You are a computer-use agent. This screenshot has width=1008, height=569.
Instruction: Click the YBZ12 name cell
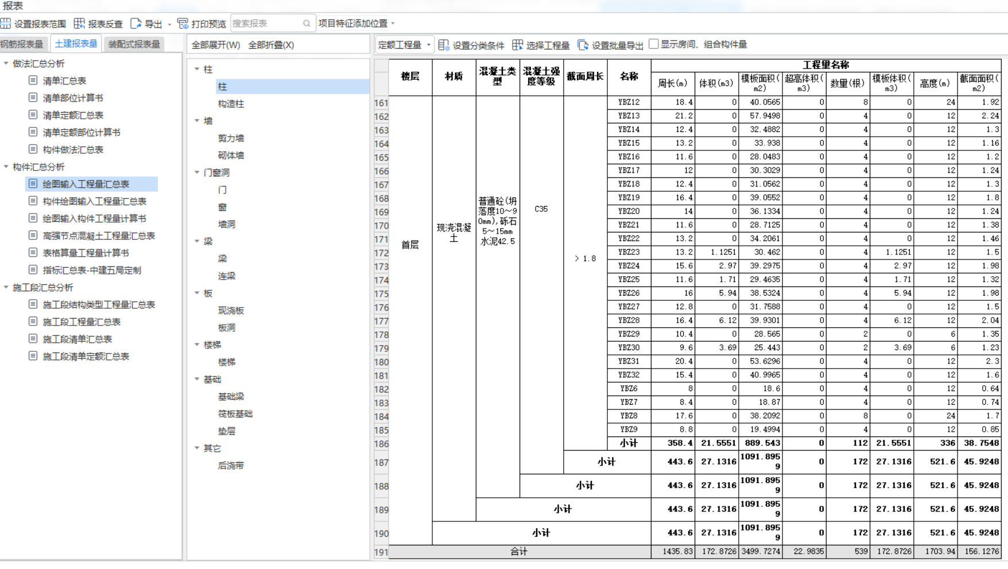[629, 102]
